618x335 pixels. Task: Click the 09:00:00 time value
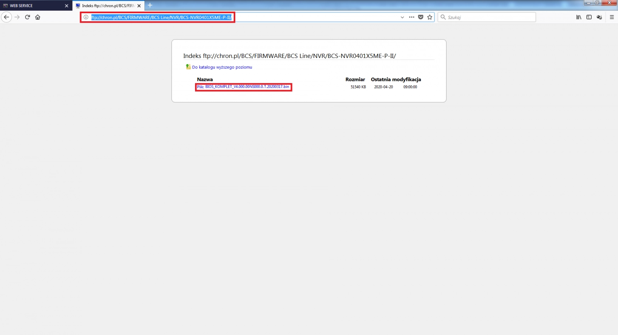(410, 87)
